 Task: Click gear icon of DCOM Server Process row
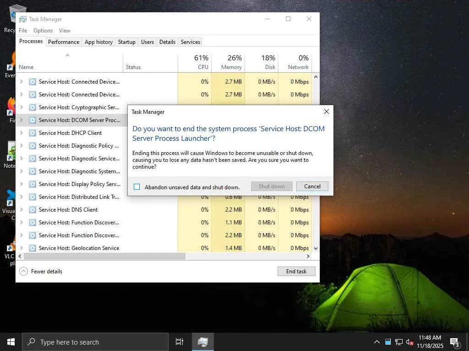pyautogui.click(x=33, y=120)
